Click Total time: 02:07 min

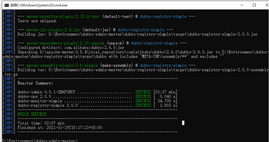click(x=41, y=123)
